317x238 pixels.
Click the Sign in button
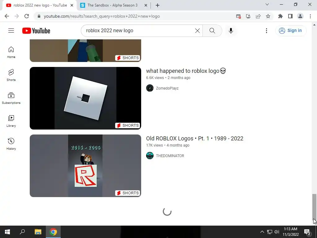[291, 31]
